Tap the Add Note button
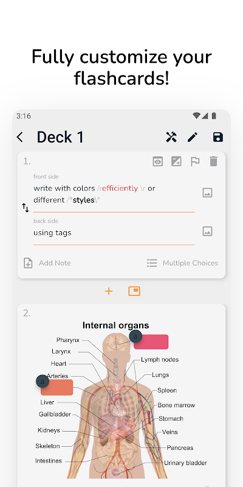This screenshot has width=243, height=487. (x=47, y=263)
